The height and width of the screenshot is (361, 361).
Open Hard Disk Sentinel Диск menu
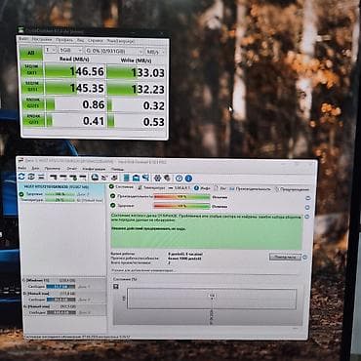click(x=35, y=168)
